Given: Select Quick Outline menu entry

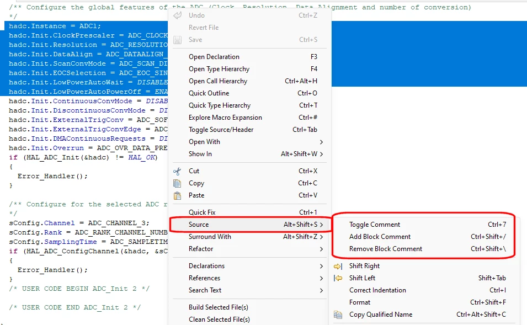Looking at the screenshot, I should click(x=249, y=93).
